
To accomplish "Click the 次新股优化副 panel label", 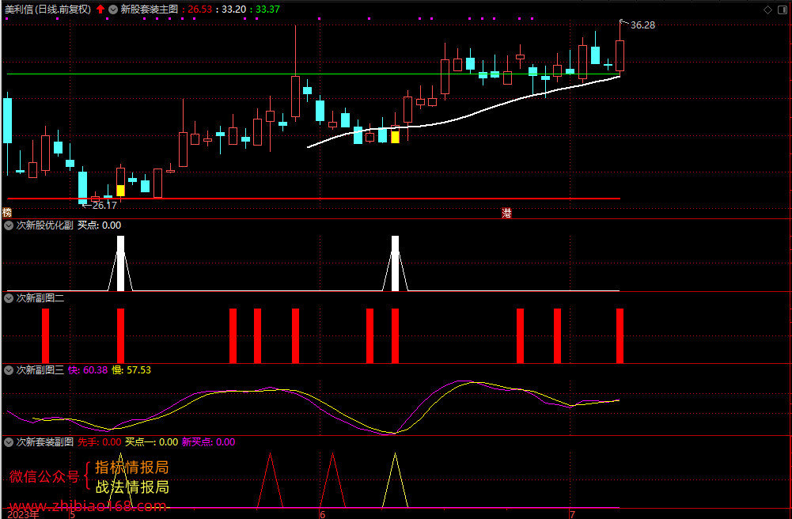I will click(x=44, y=225).
